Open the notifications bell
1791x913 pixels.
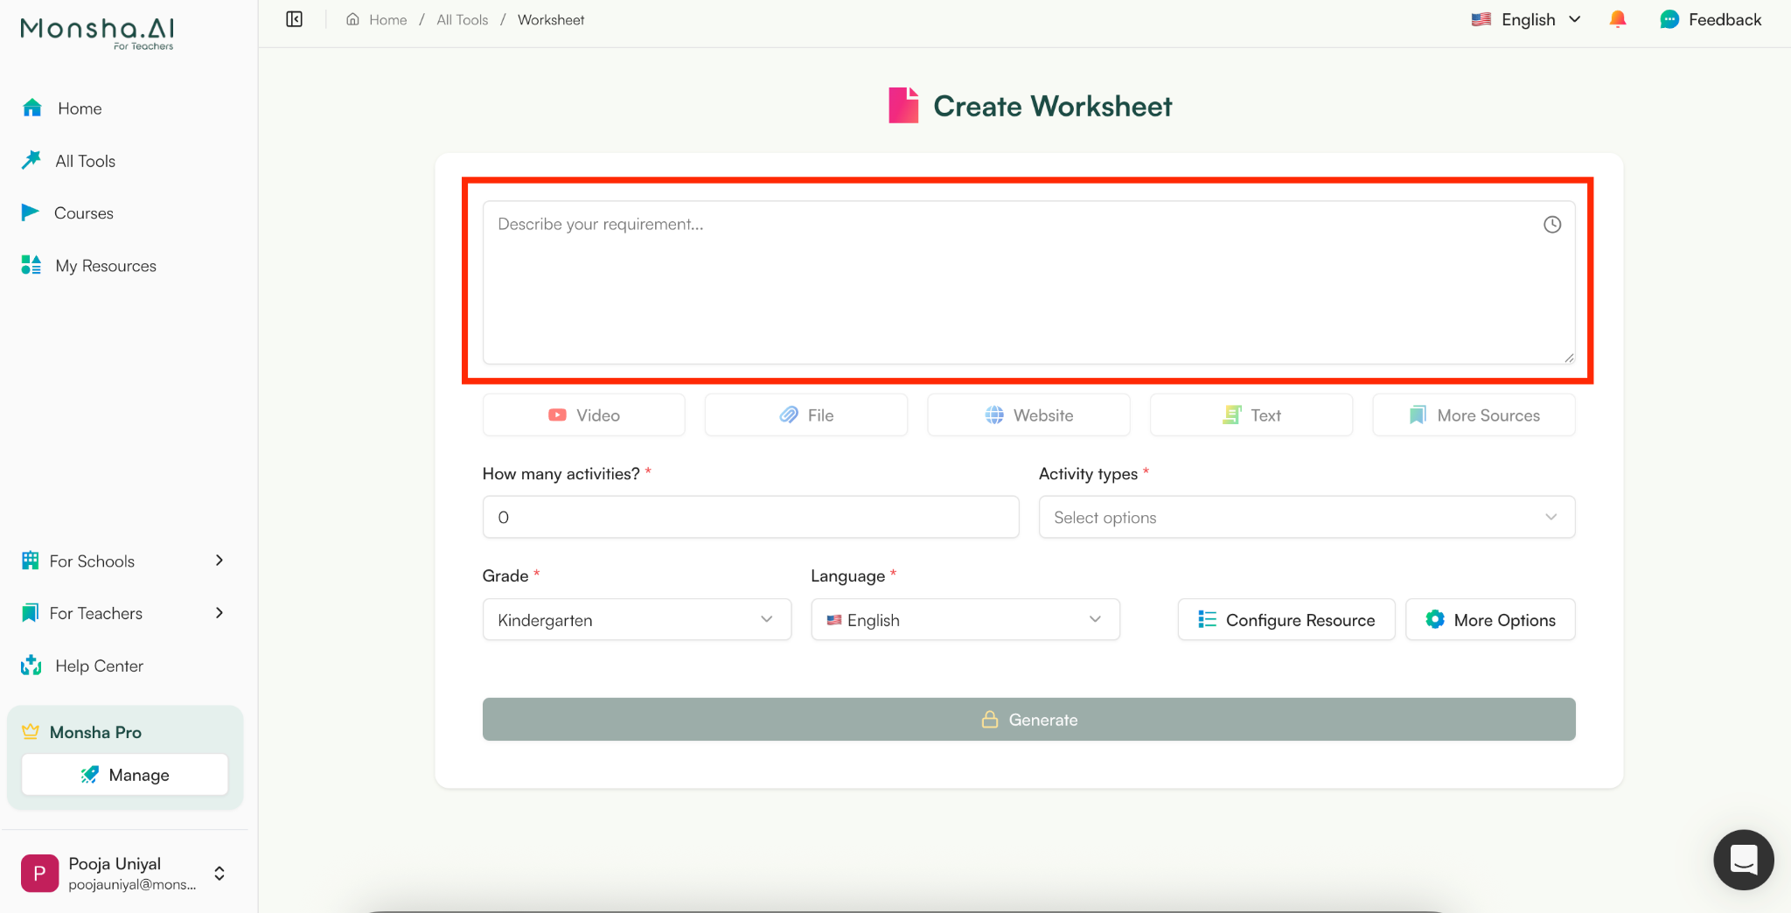pyautogui.click(x=1617, y=18)
